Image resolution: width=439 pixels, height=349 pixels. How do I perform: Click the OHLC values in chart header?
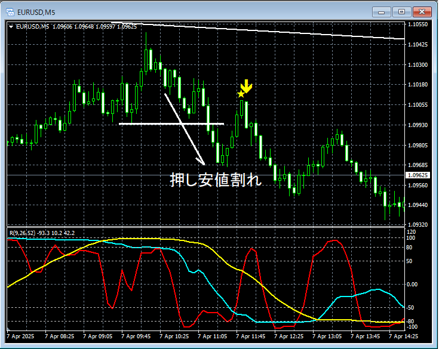tap(94, 27)
